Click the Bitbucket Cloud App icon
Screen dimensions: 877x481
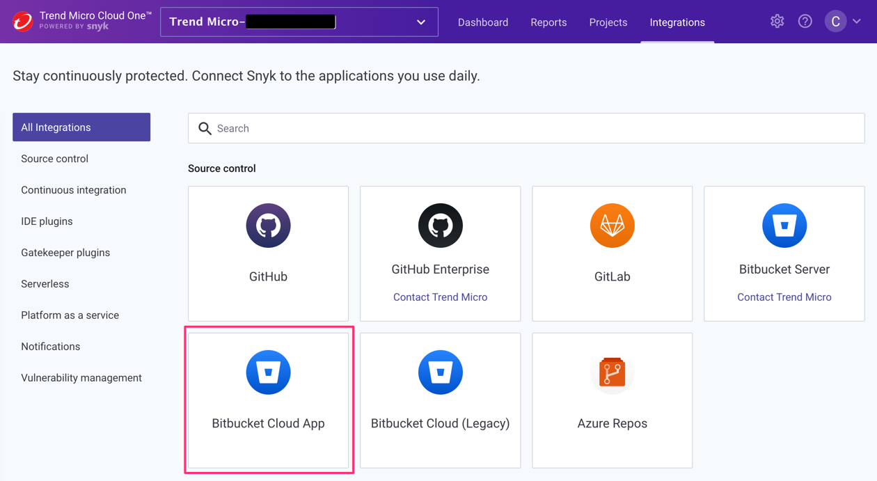(268, 372)
